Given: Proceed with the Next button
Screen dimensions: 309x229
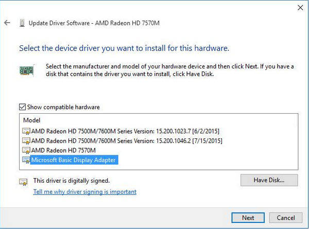Looking at the screenshot, I should coord(248,218).
